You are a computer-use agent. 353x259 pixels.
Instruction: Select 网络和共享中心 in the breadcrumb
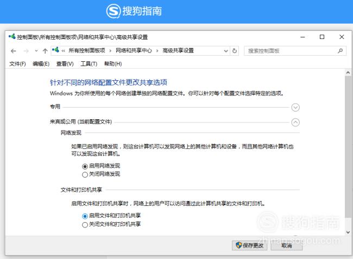[x=134, y=50]
